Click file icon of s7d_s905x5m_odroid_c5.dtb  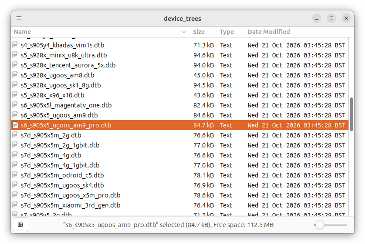click(15, 175)
